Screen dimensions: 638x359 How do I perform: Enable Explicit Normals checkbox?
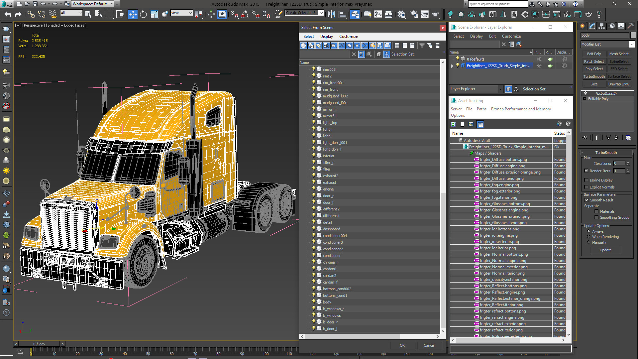586,187
